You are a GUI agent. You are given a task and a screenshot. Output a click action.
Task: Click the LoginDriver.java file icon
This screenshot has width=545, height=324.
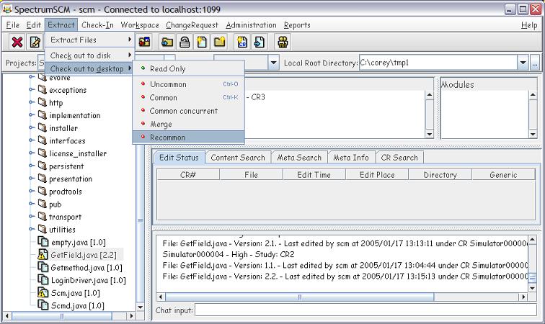[43, 280]
